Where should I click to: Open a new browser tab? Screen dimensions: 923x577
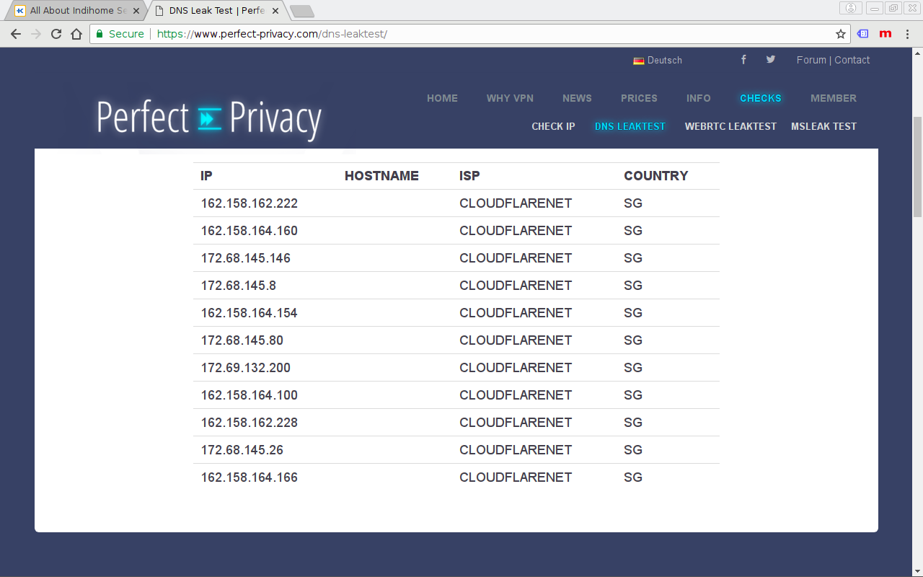(301, 11)
